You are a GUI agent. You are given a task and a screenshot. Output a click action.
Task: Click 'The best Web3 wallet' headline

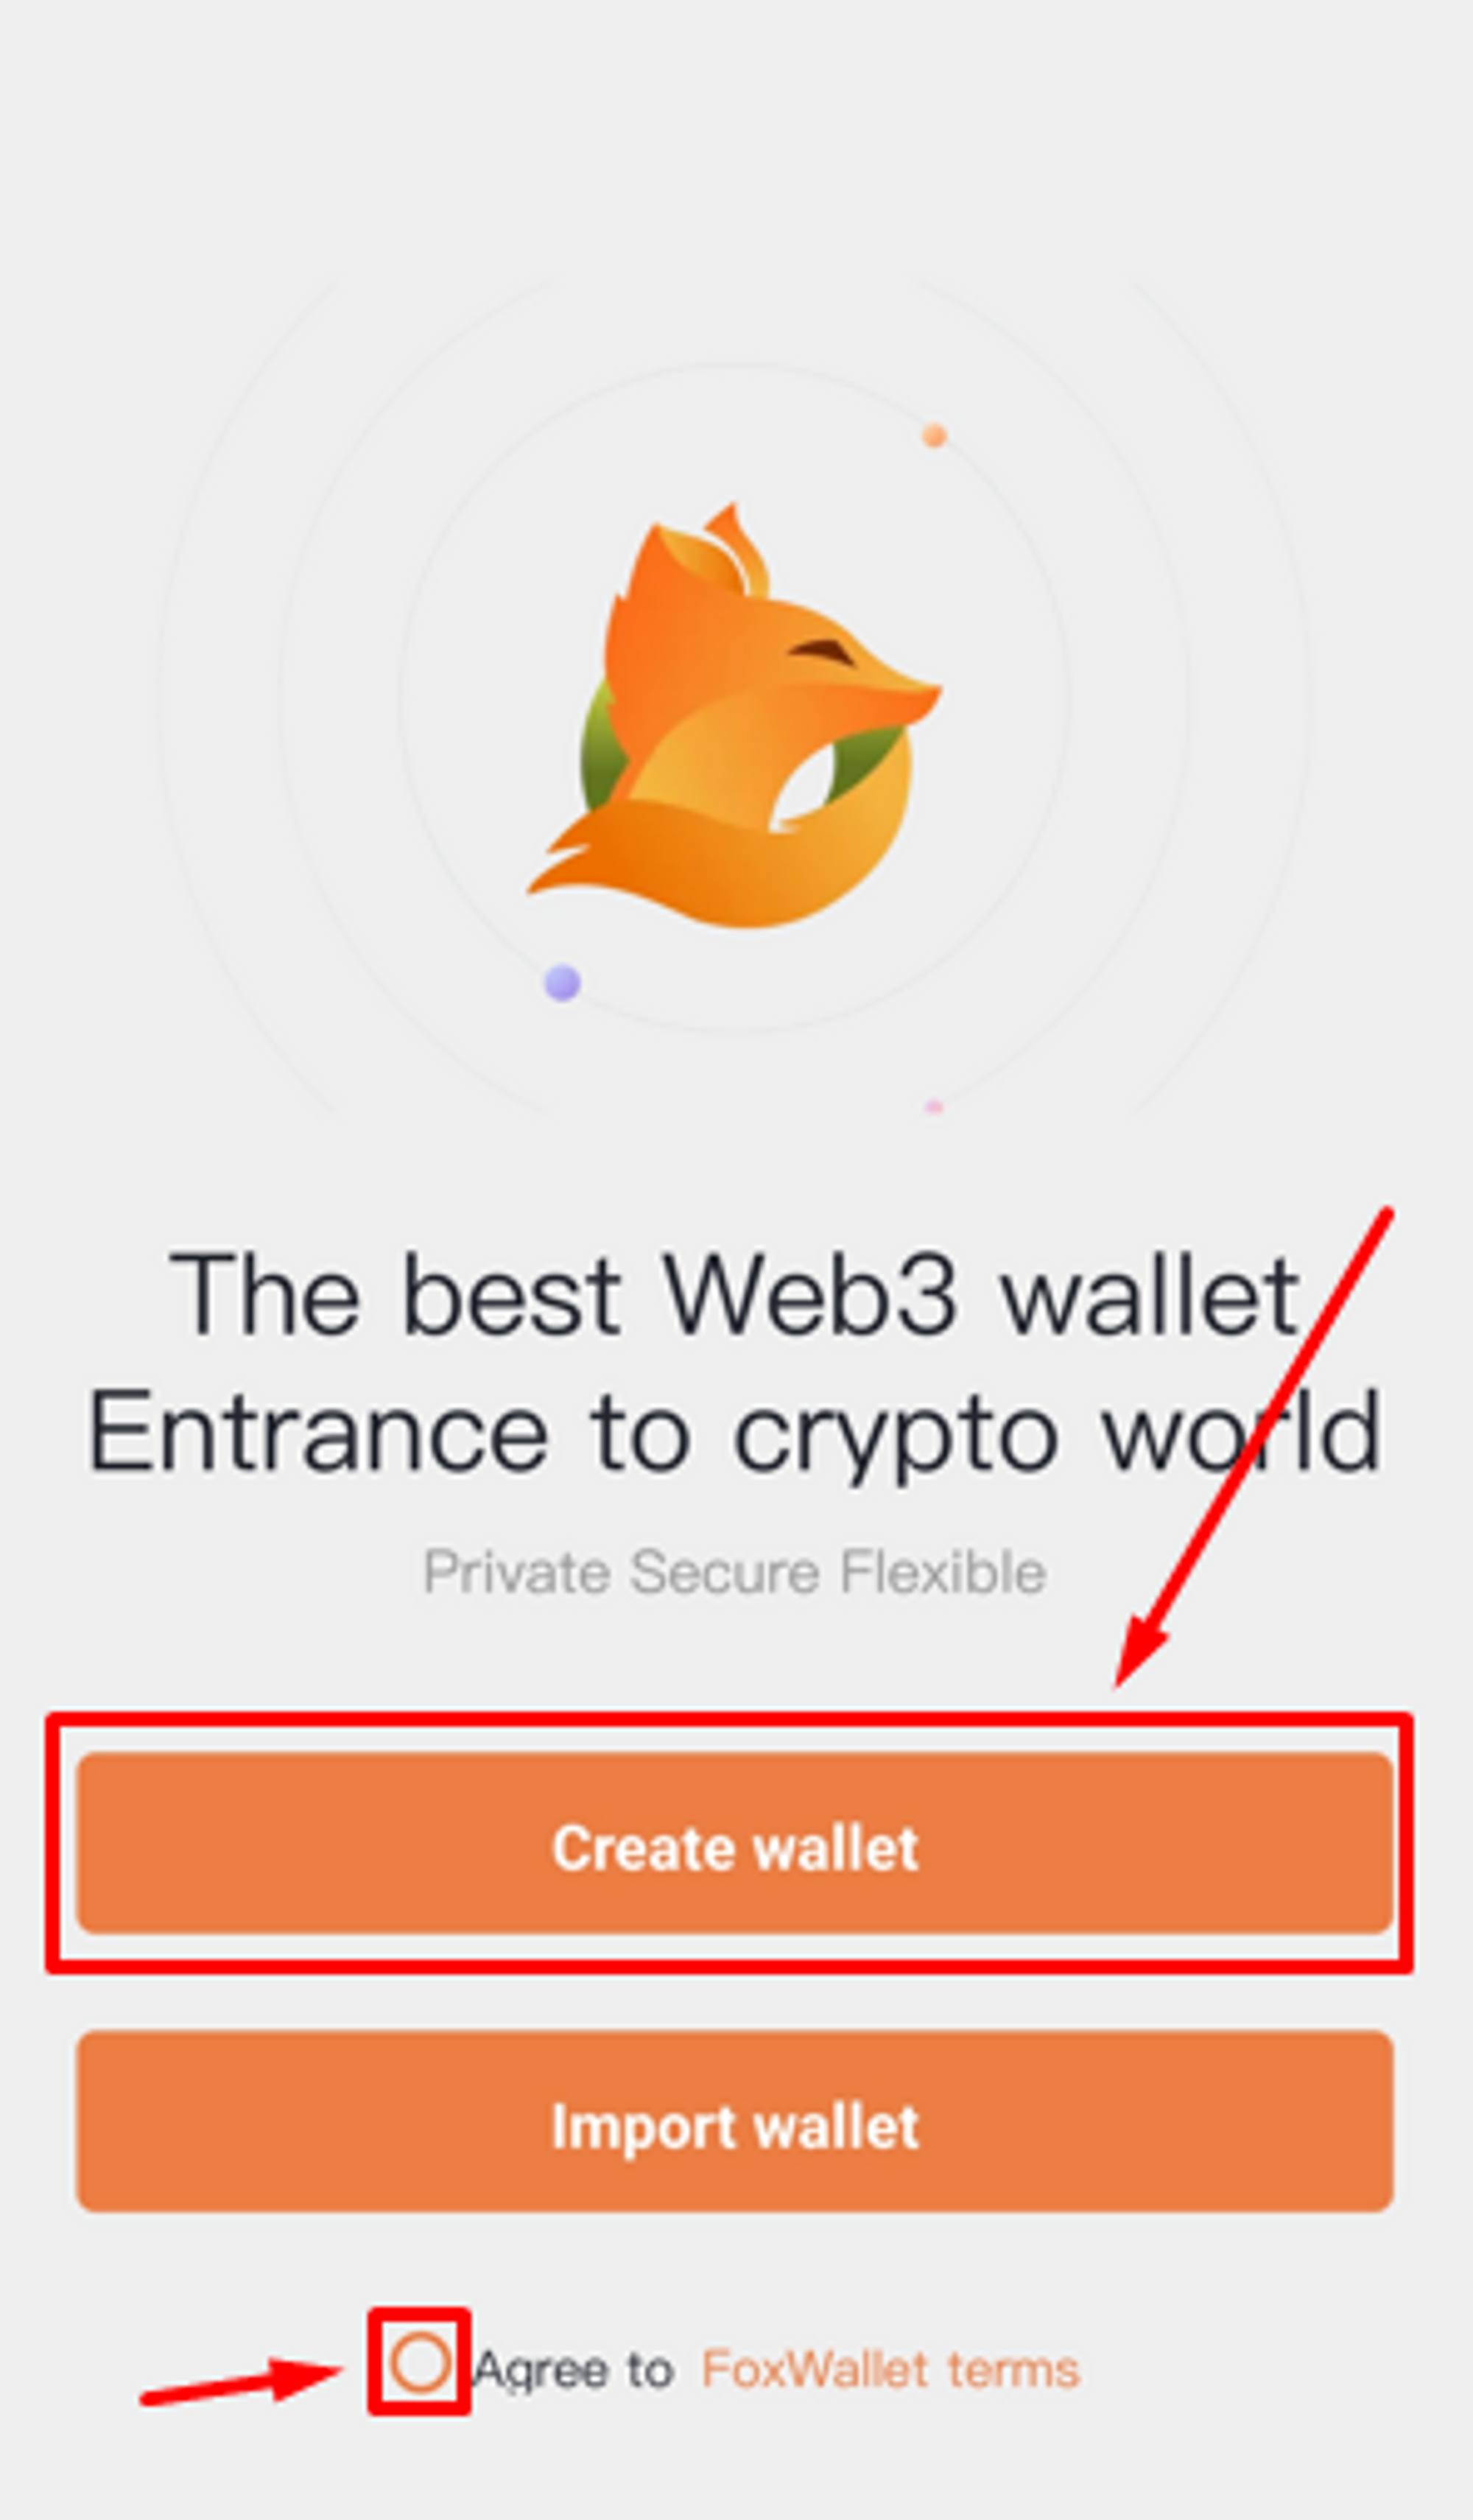click(x=735, y=1295)
